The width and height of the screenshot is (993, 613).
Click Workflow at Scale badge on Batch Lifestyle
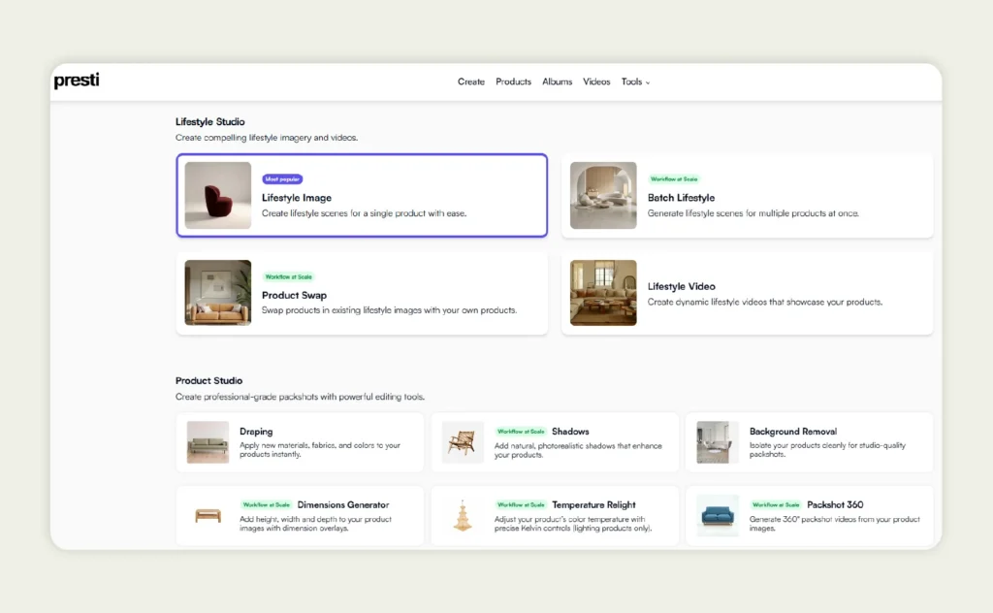pos(674,179)
